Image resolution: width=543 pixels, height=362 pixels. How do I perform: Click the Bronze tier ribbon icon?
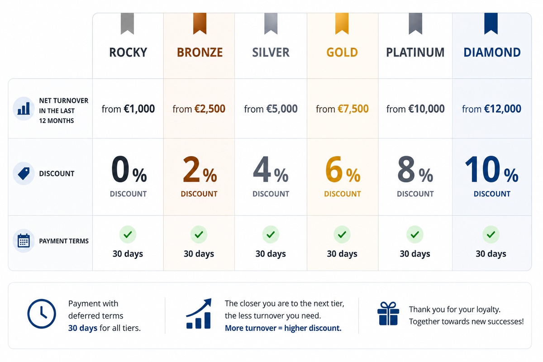(x=200, y=24)
